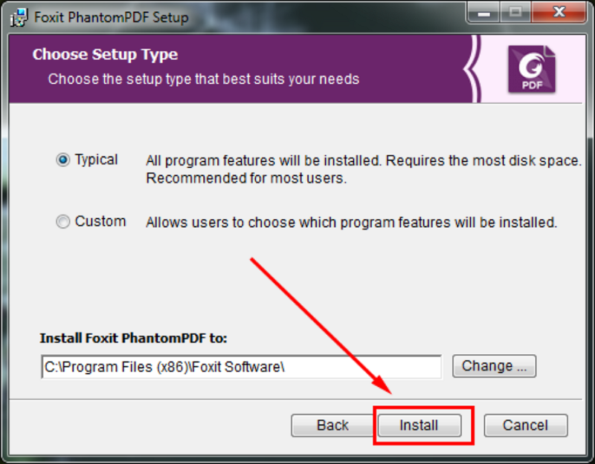This screenshot has height=464, width=595.
Task: Go Back to the previous setup step
Action: [x=332, y=425]
